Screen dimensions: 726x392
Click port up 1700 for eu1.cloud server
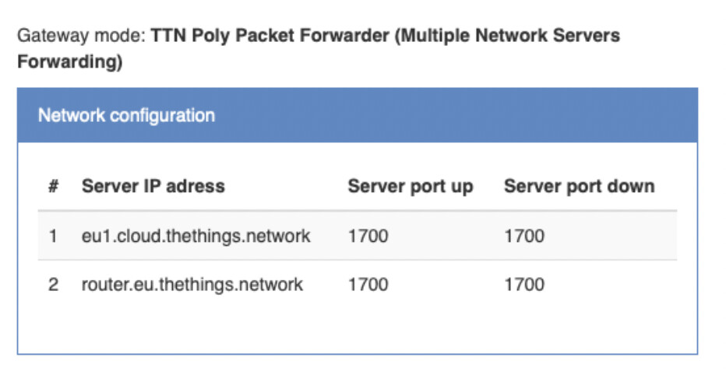click(x=368, y=236)
